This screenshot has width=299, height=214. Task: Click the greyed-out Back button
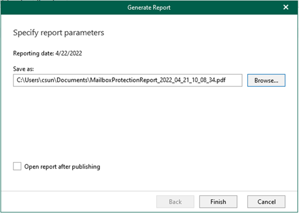click(175, 202)
